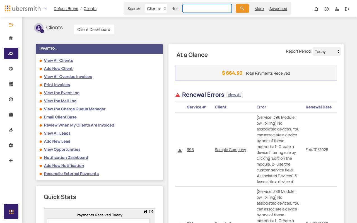
Task: Open the Clients module in the sidebar
Action: pos(11,53)
